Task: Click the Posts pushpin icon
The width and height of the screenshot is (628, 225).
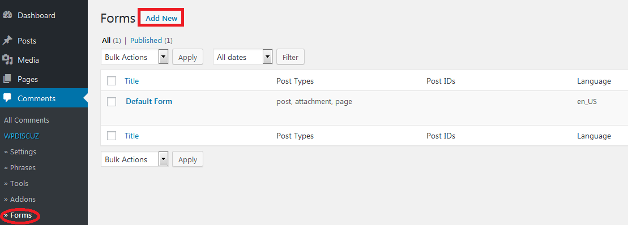Action: tap(7, 41)
